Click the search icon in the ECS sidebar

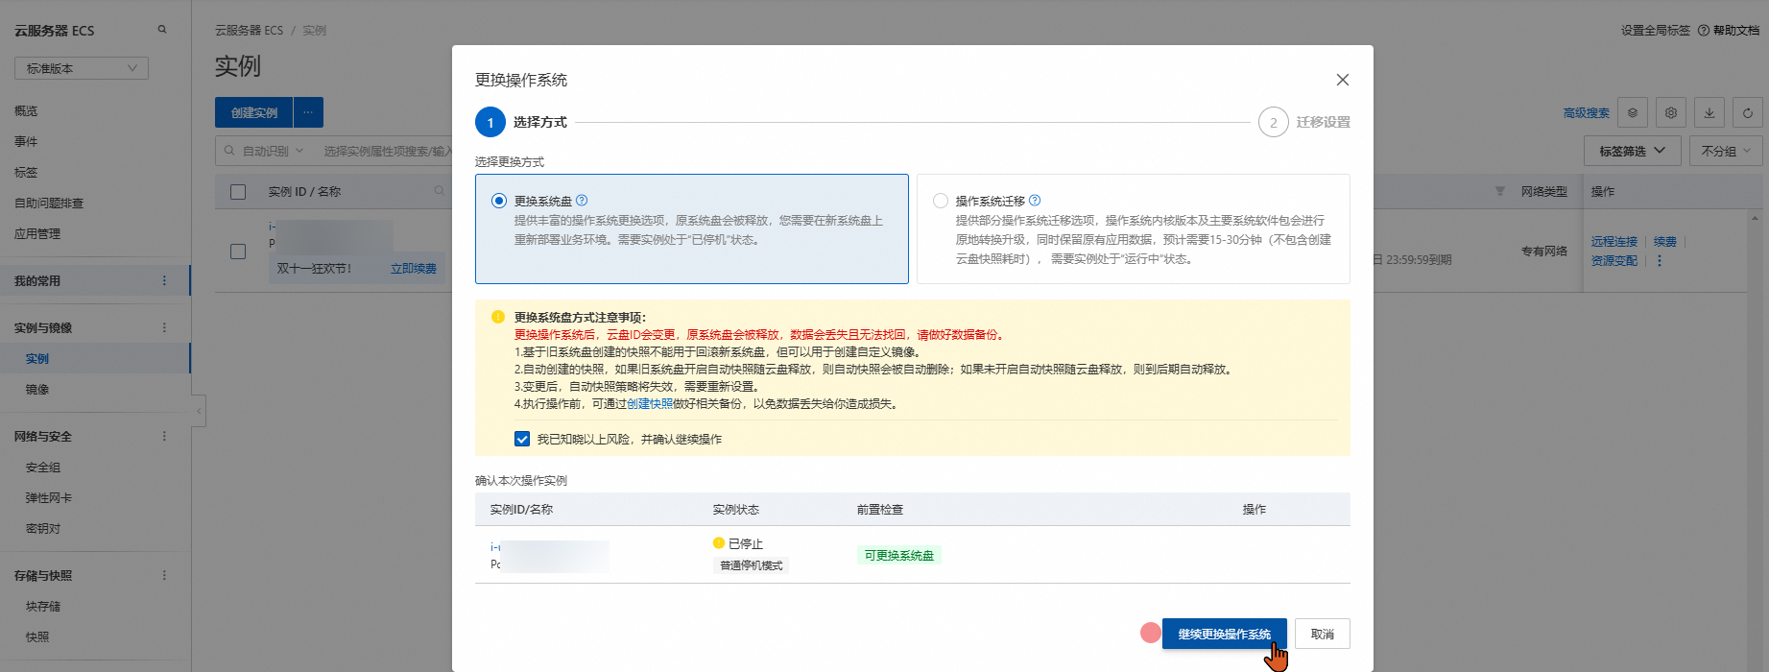162,30
